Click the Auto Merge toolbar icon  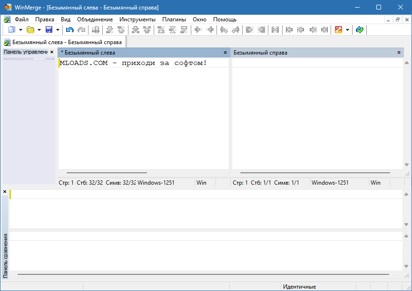(275, 29)
